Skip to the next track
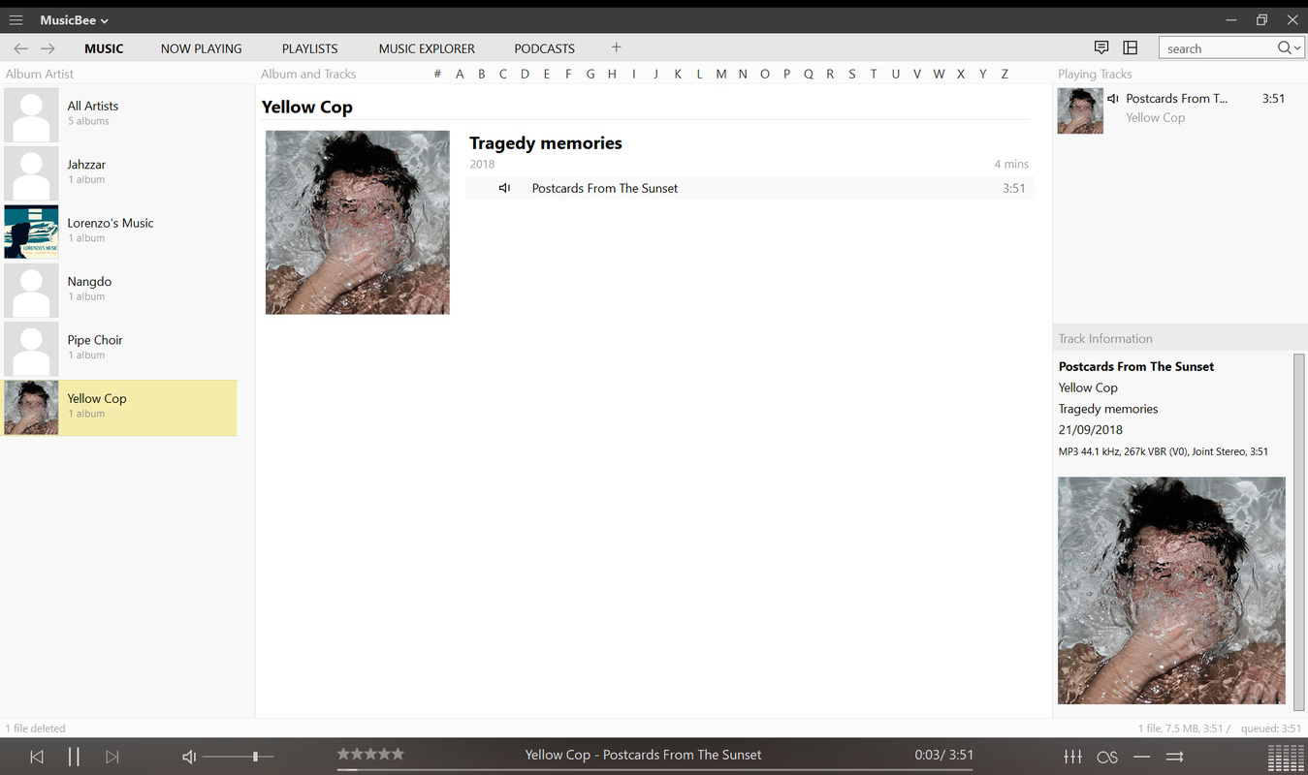The height and width of the screenshot is (775, 1308). pos(112,757)
